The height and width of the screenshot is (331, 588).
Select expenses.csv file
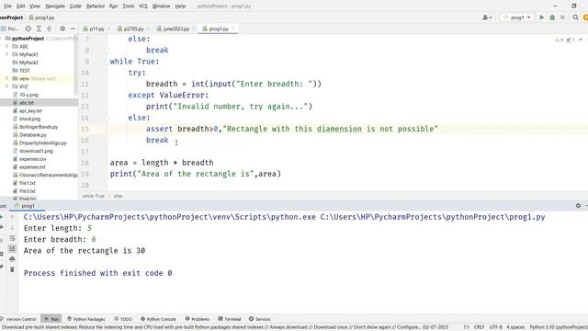pos(33,159)
